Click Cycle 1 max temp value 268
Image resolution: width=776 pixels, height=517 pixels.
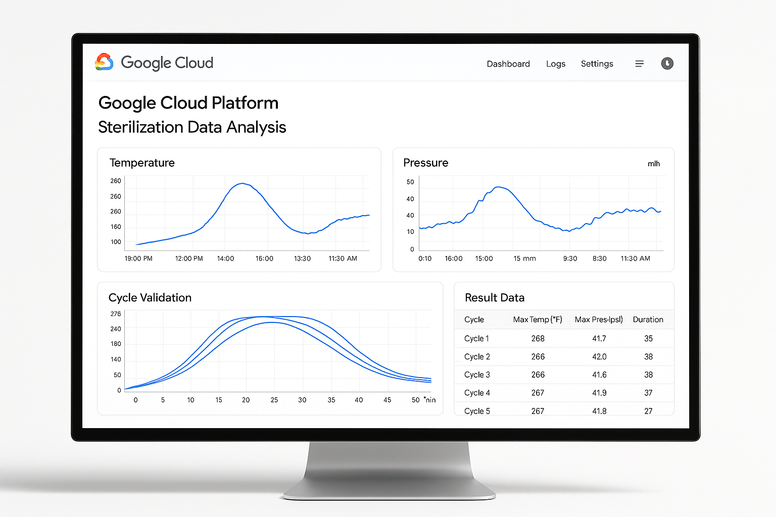[538, 338]
